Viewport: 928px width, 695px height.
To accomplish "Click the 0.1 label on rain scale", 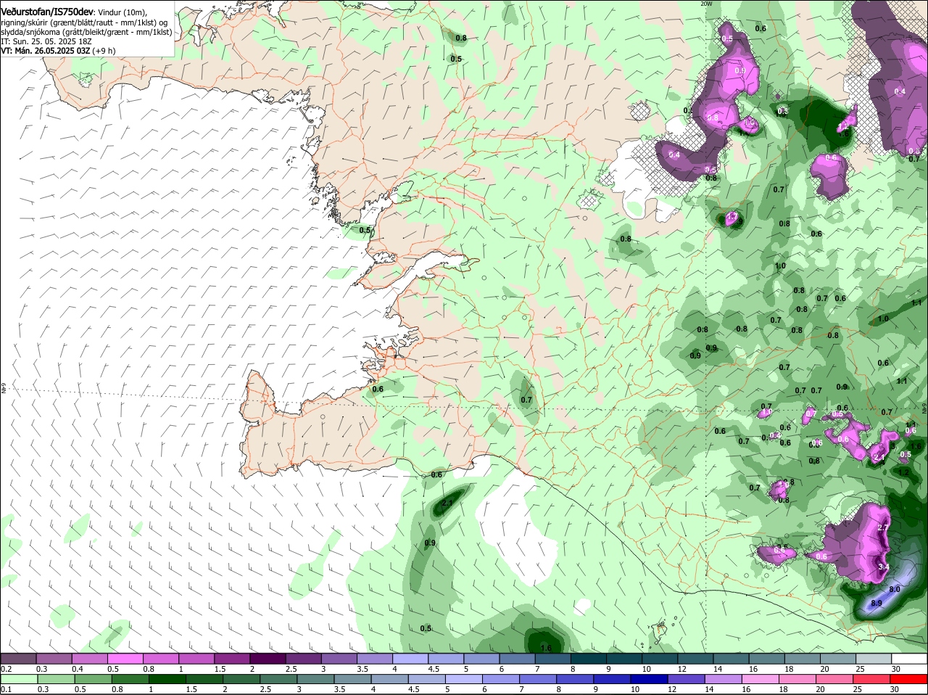I will [7, 689].
